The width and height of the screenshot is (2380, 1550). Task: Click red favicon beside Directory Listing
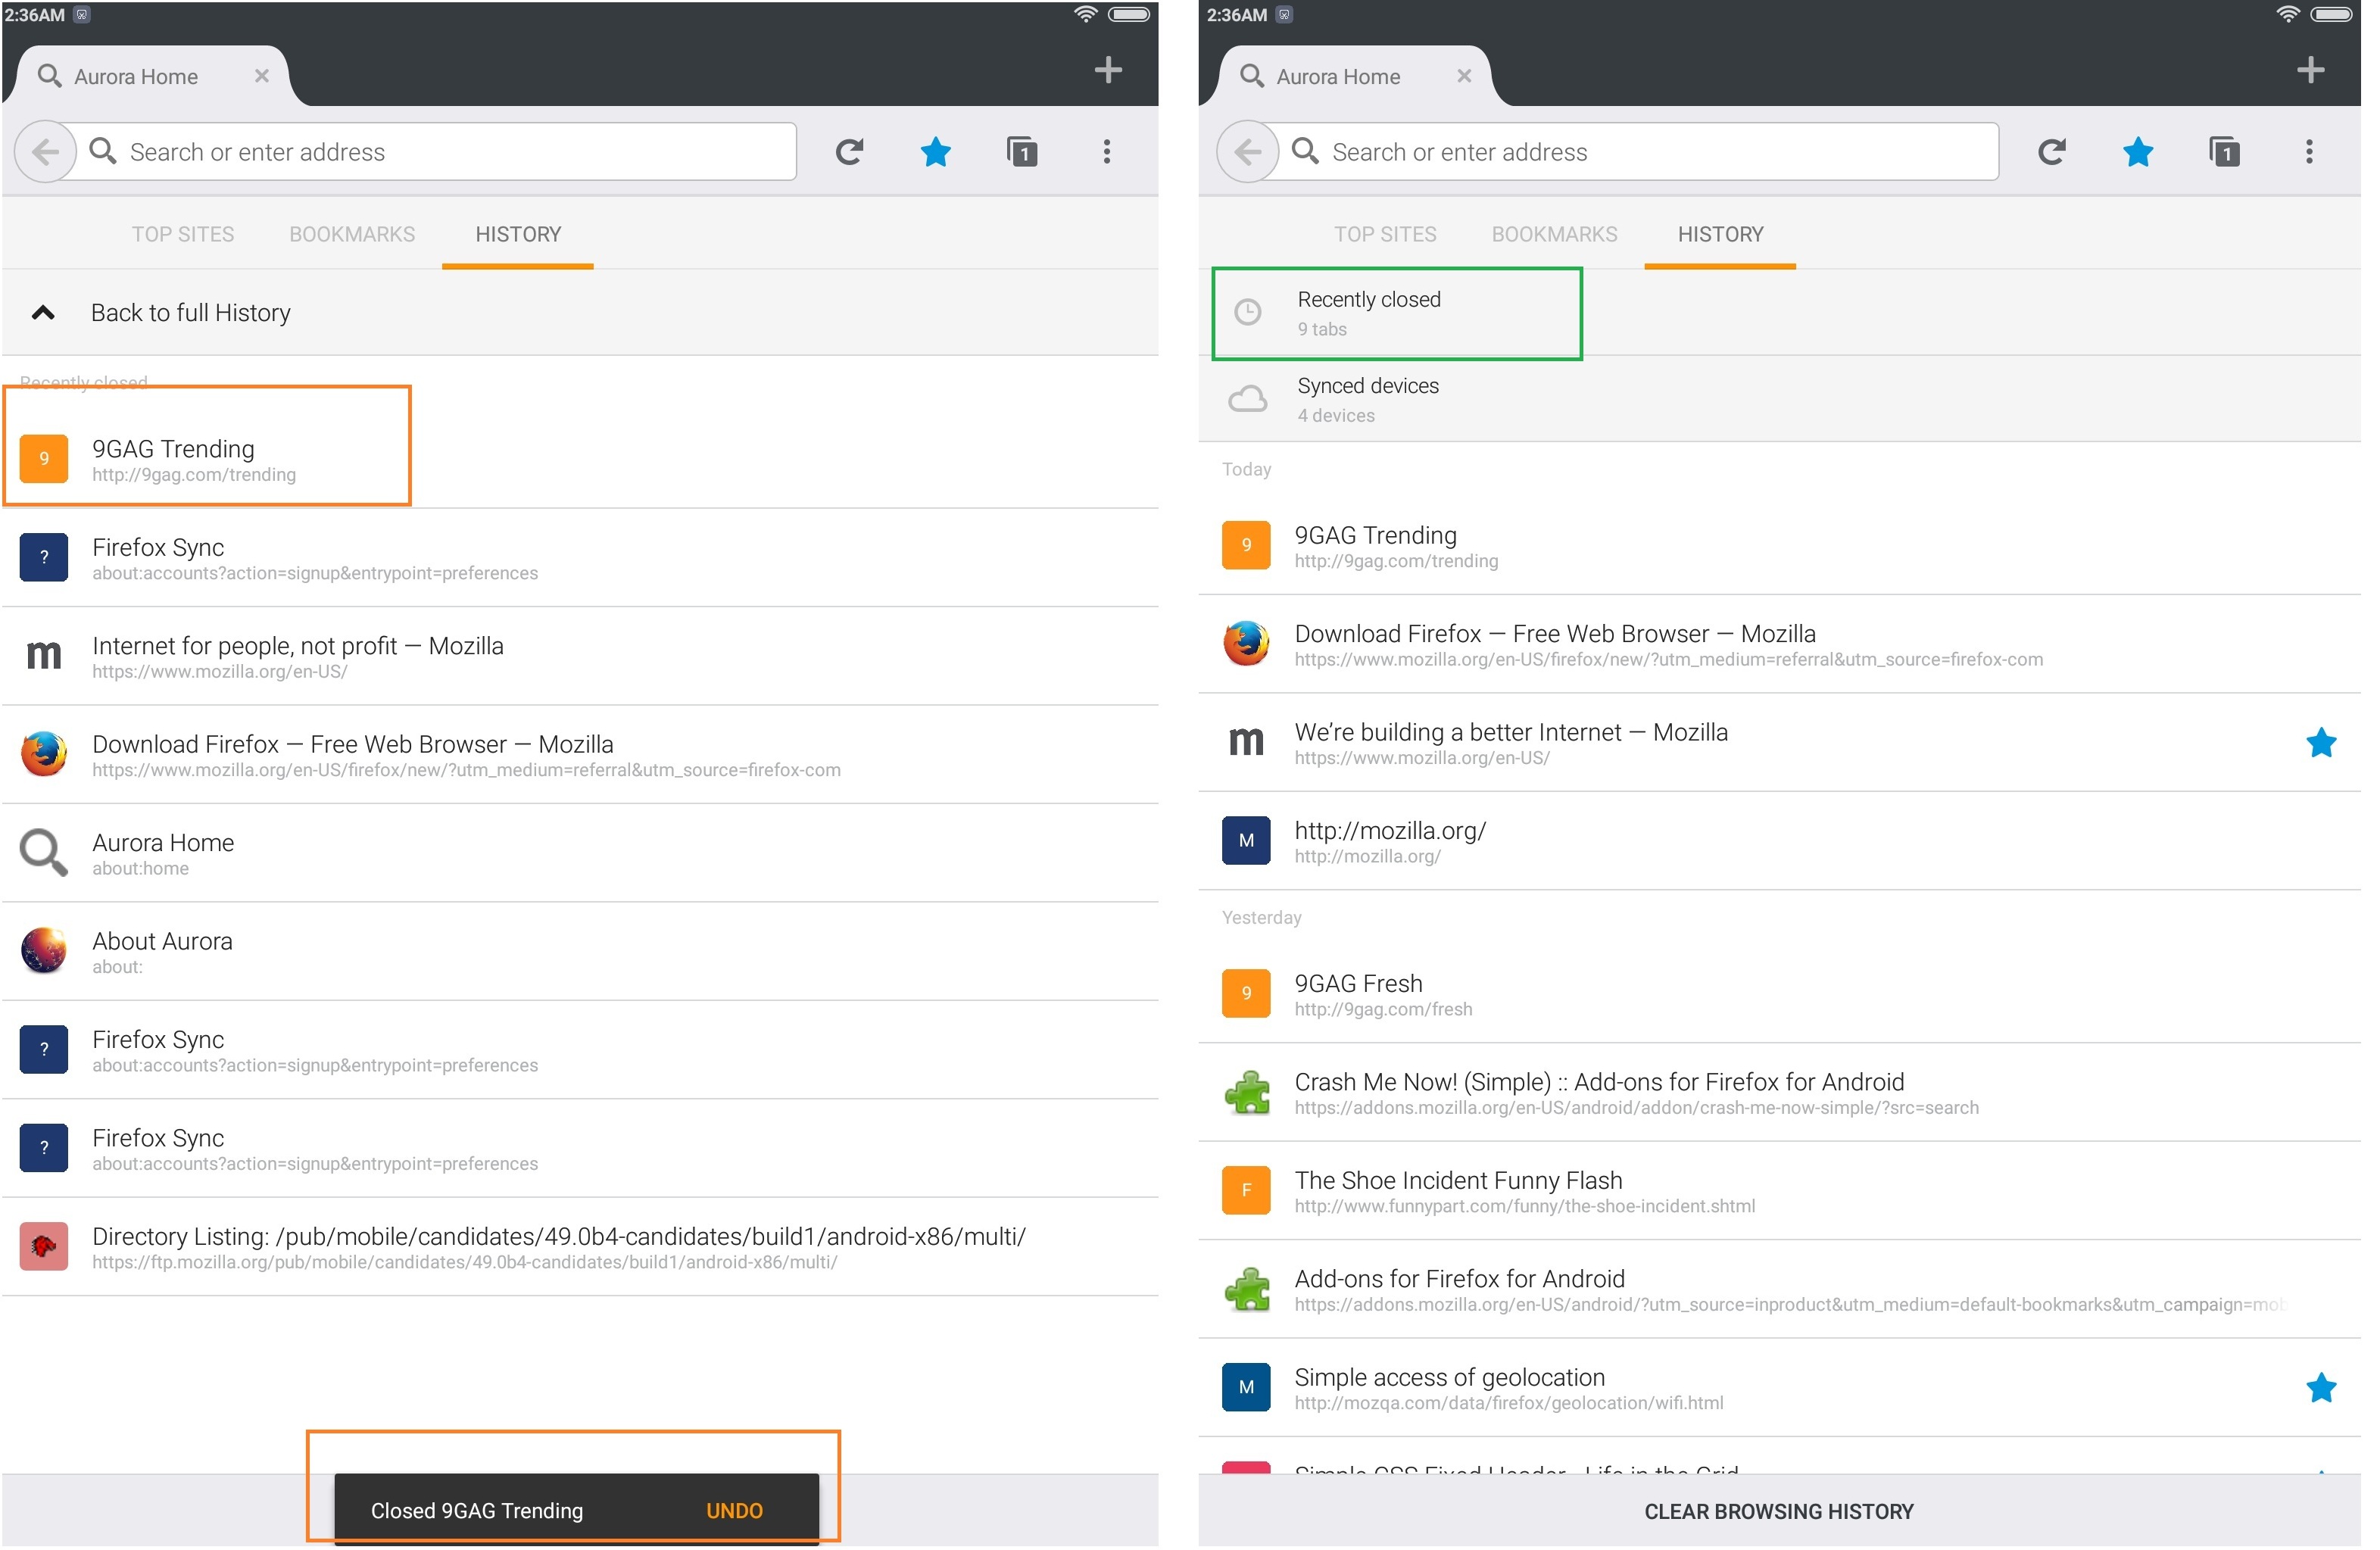coord(44,1247)
